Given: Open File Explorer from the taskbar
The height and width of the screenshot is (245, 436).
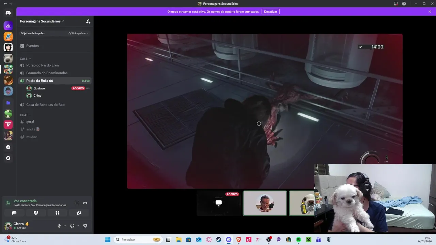Looking at the screenshot, I should (x=179, y=240).
